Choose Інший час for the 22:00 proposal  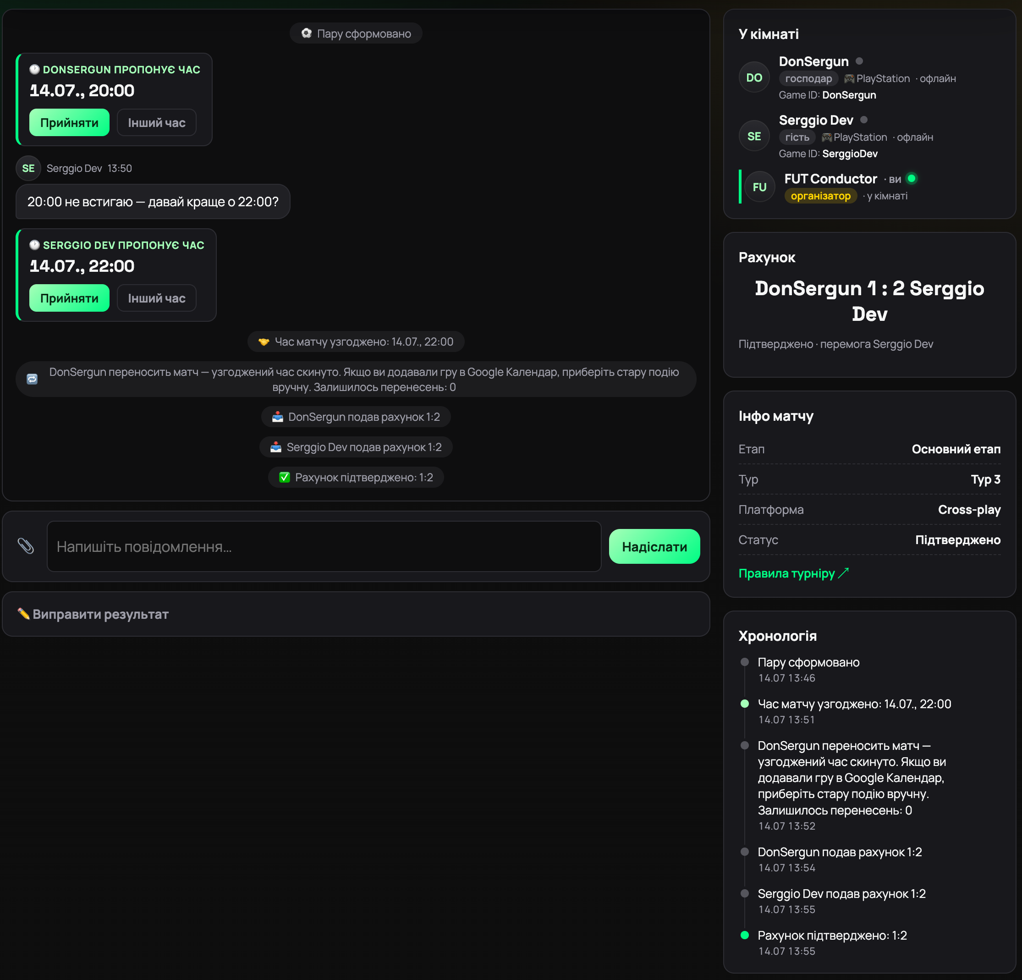pyautogui.click(x=156, y=298)
